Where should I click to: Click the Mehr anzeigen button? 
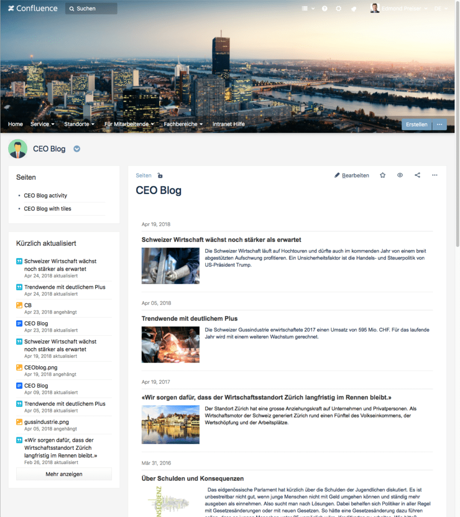coord(64,474)
